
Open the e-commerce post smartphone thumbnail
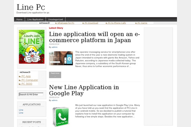pos(61,58)
